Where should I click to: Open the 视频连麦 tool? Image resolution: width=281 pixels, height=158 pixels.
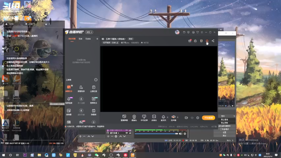[69, 100]
